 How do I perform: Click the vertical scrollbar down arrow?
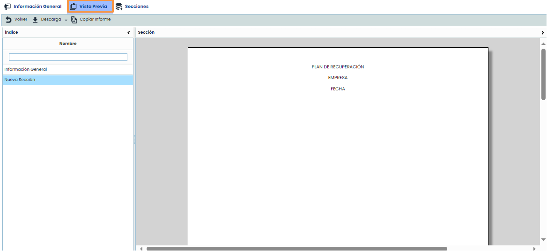(543, 239)
